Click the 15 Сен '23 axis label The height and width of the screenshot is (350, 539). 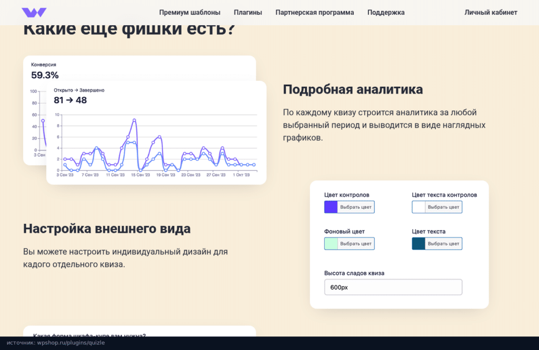point(140,174)
